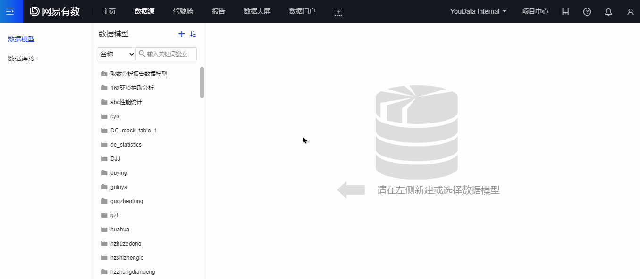This screenshot has width=640, height=279.
Task: Open the 数据大屏 tab
Action: point(257,11)
